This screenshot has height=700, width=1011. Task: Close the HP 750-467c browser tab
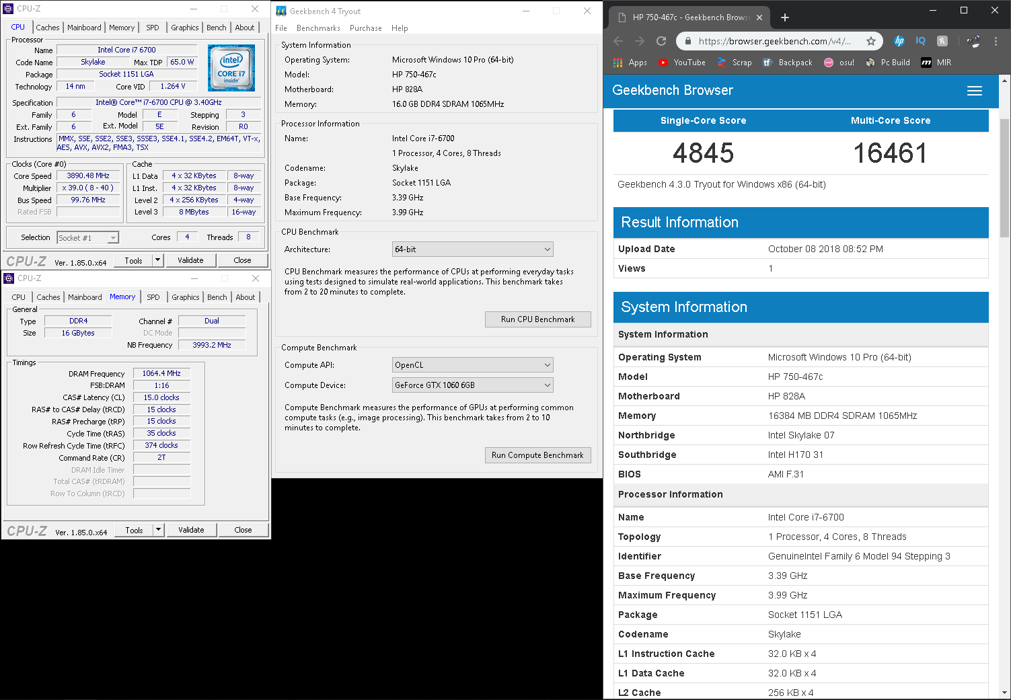coord(759,17)
